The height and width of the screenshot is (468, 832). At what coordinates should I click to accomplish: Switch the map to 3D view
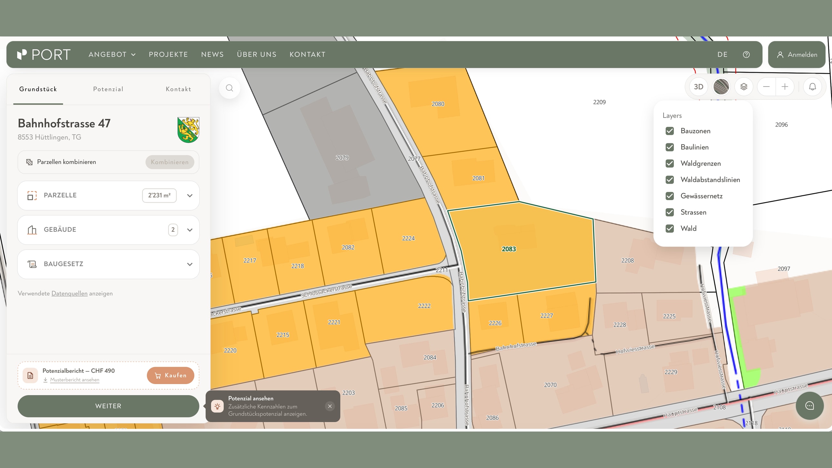(x=698, y=87)
